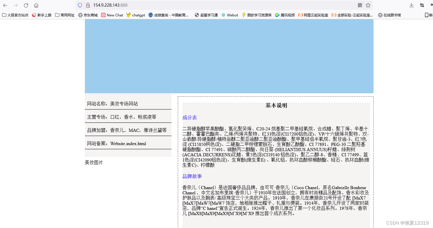Bookmark this page with the star icon
433x228 pixels.
pos(368,5)
